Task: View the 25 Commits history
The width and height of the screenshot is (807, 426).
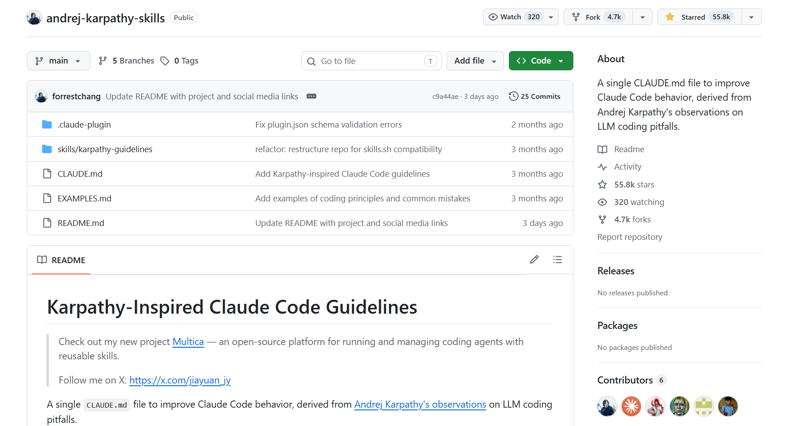Action: pos(534,96)
